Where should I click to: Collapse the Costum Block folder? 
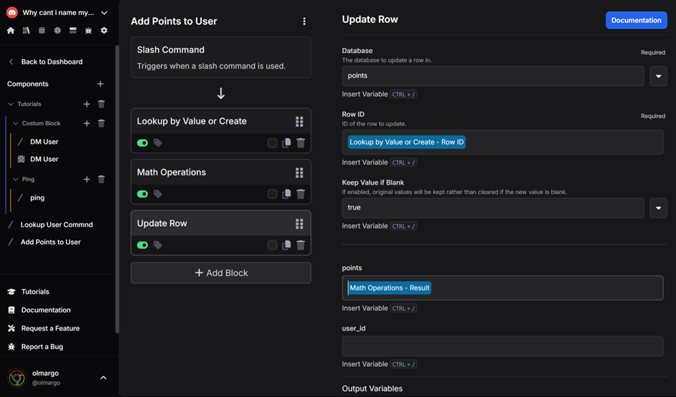[x=16, y=123]
